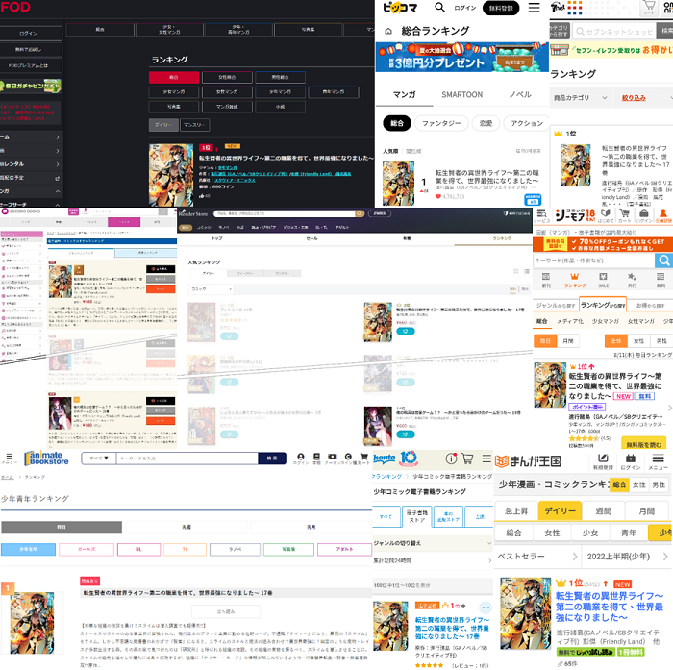
Task: Expand ベストセラー chevron in まんが王国
Action: (575, 557)
